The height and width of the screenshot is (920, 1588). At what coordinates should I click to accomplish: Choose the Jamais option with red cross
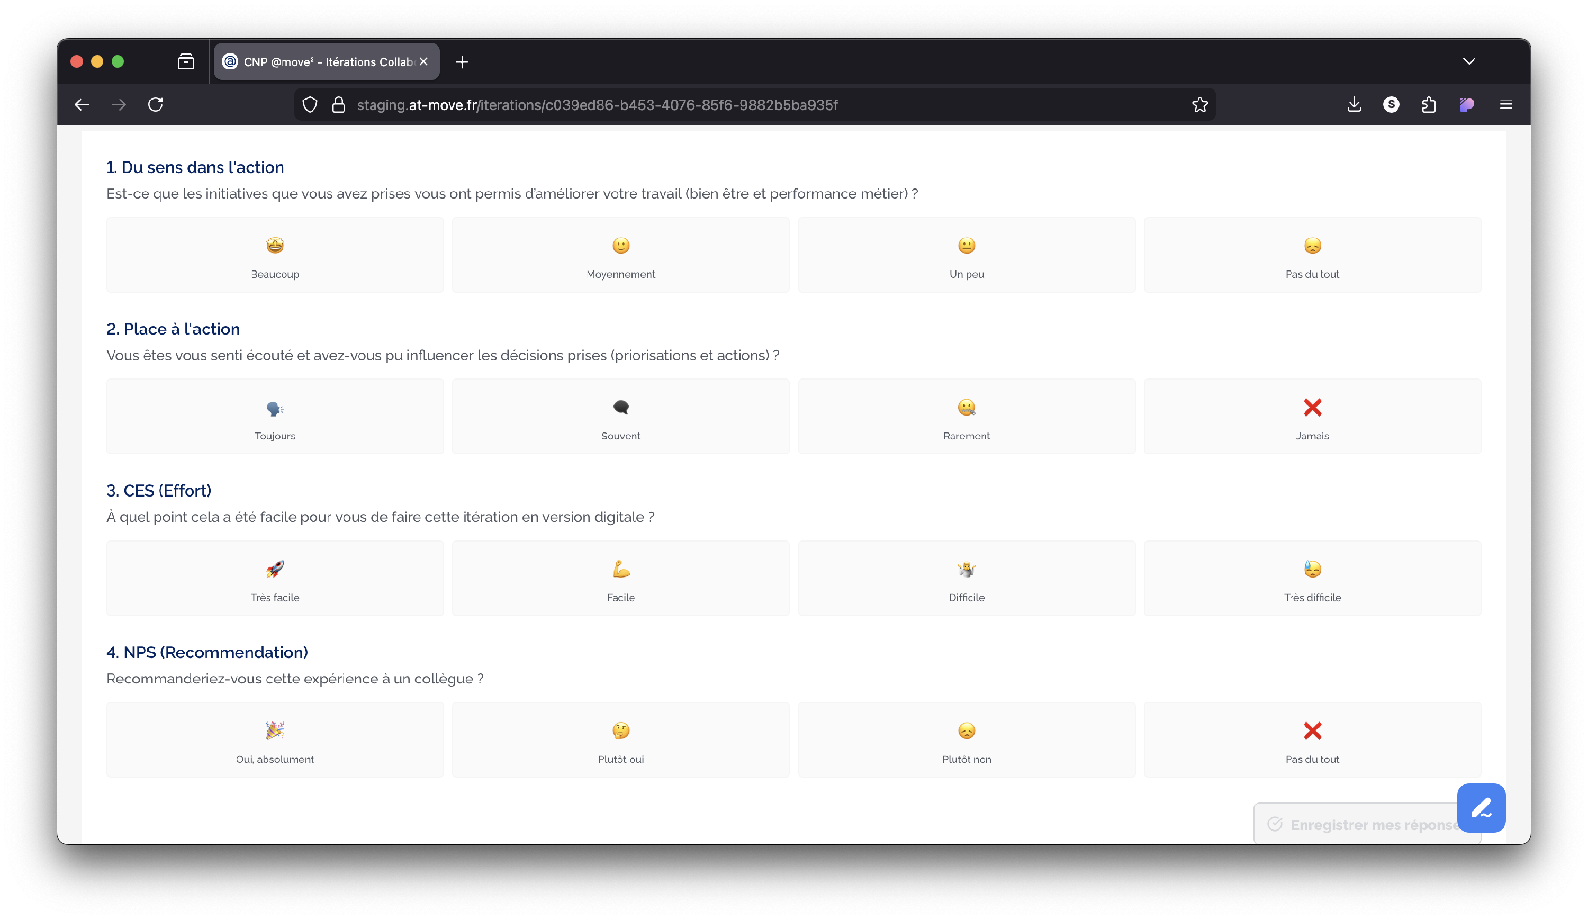click(x=1312, y=417)
